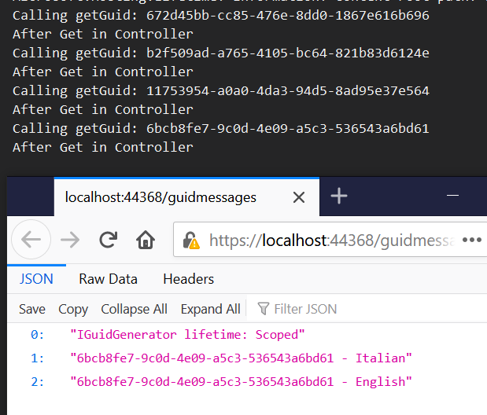Screen dimensions: 487x415
Task: Select the localhost:44368/guidmessages browser tab
Action: (x=160, y=197)
